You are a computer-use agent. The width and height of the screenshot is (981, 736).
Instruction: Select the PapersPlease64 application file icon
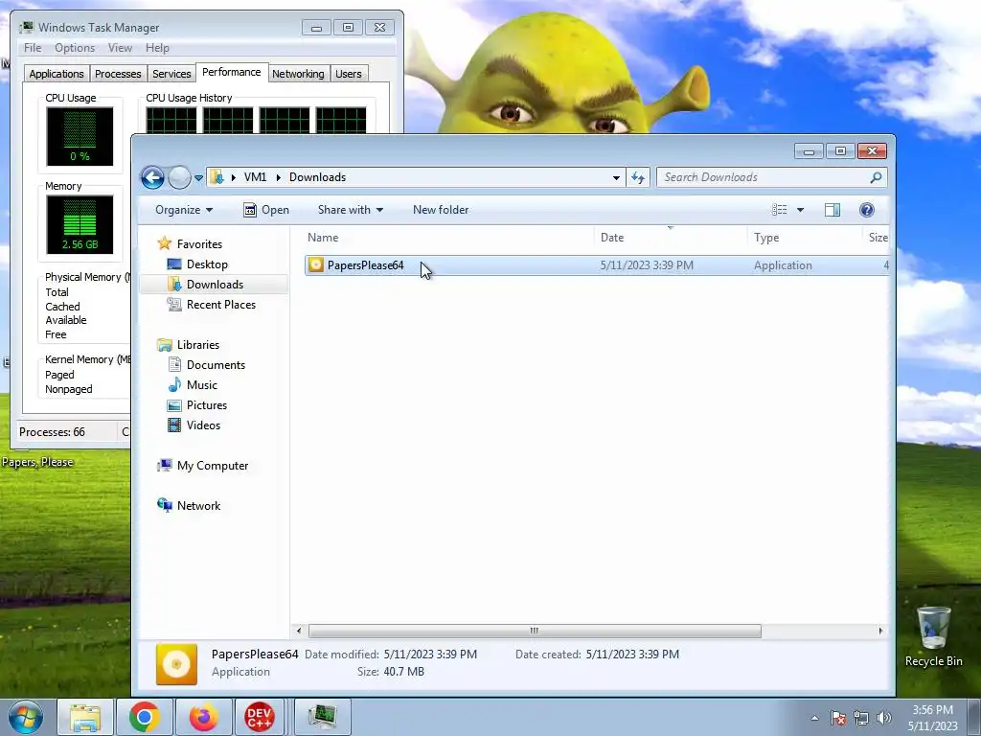point(316,264)
